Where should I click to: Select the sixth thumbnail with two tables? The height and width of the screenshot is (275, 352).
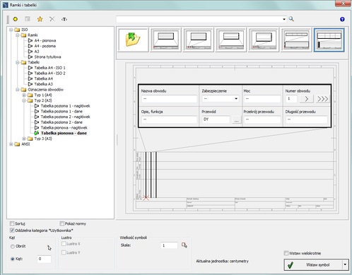coord(296,40)
